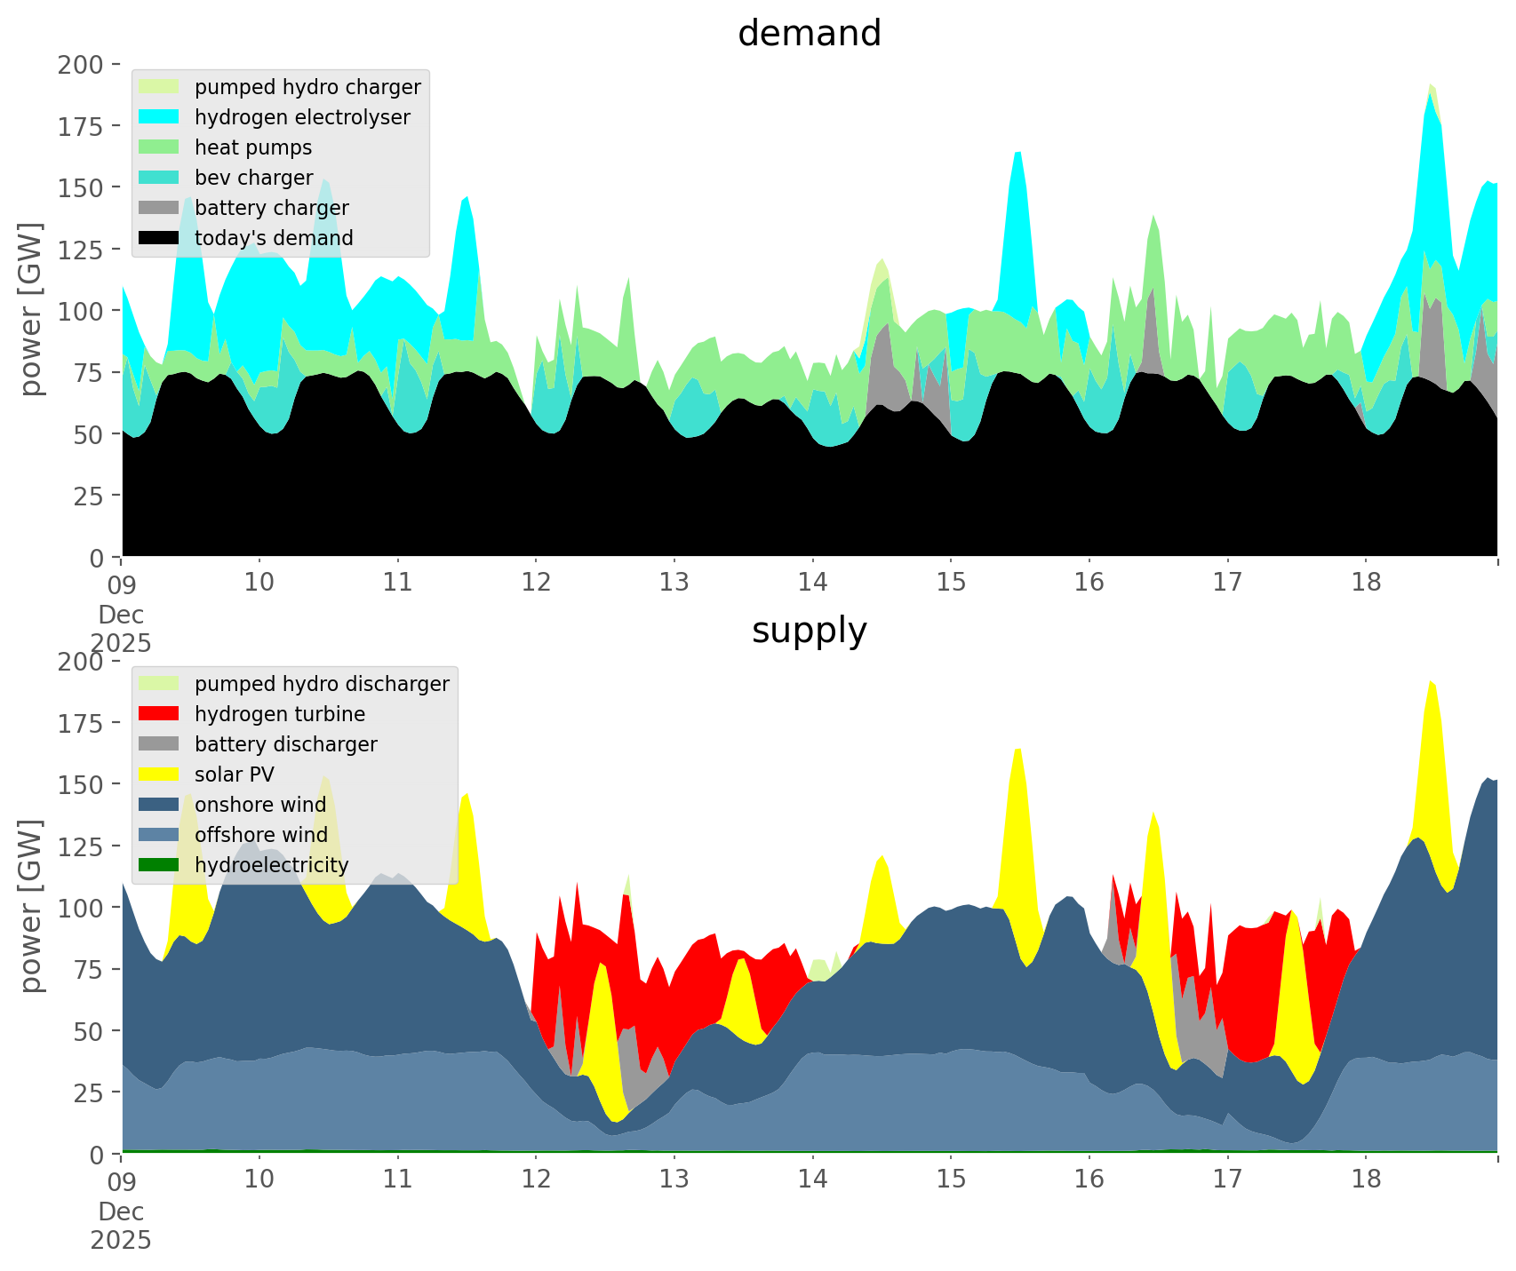Click the cyan hydrogen electrolyser legend swatch
The width and height of the screenshot is (1516, 1271).
(x=160, y=117)
